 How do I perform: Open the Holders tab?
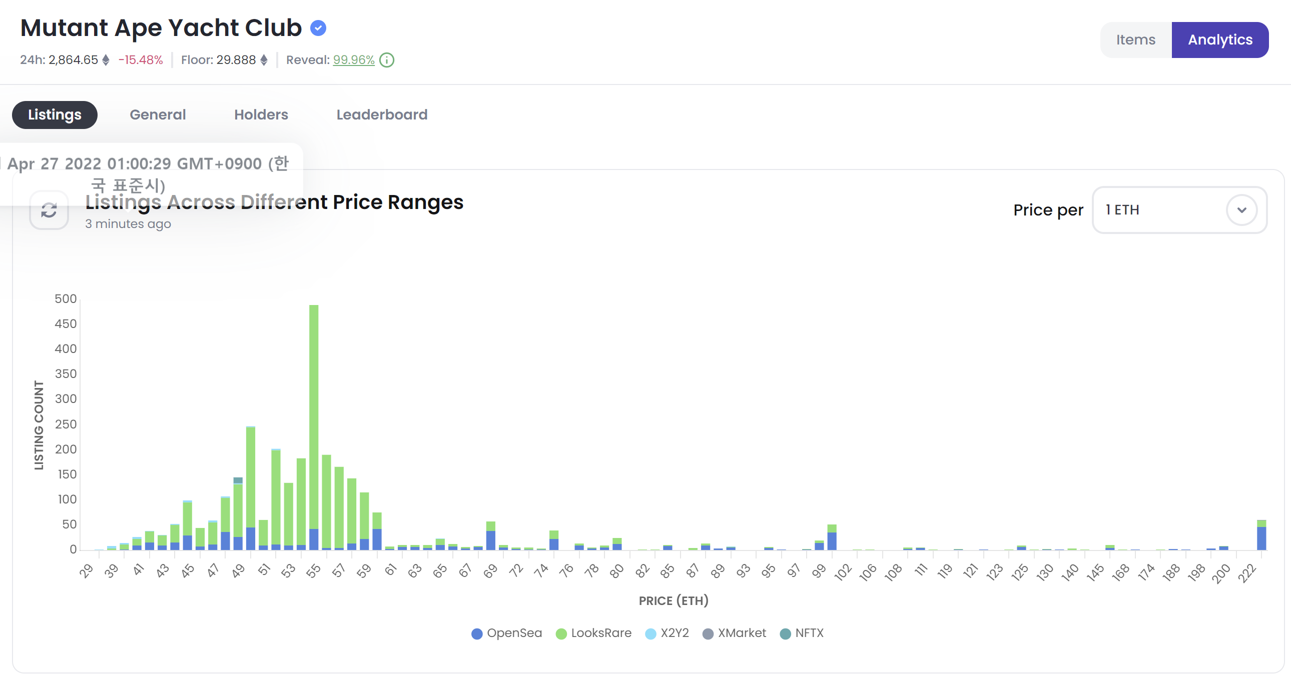click(261, 114)
